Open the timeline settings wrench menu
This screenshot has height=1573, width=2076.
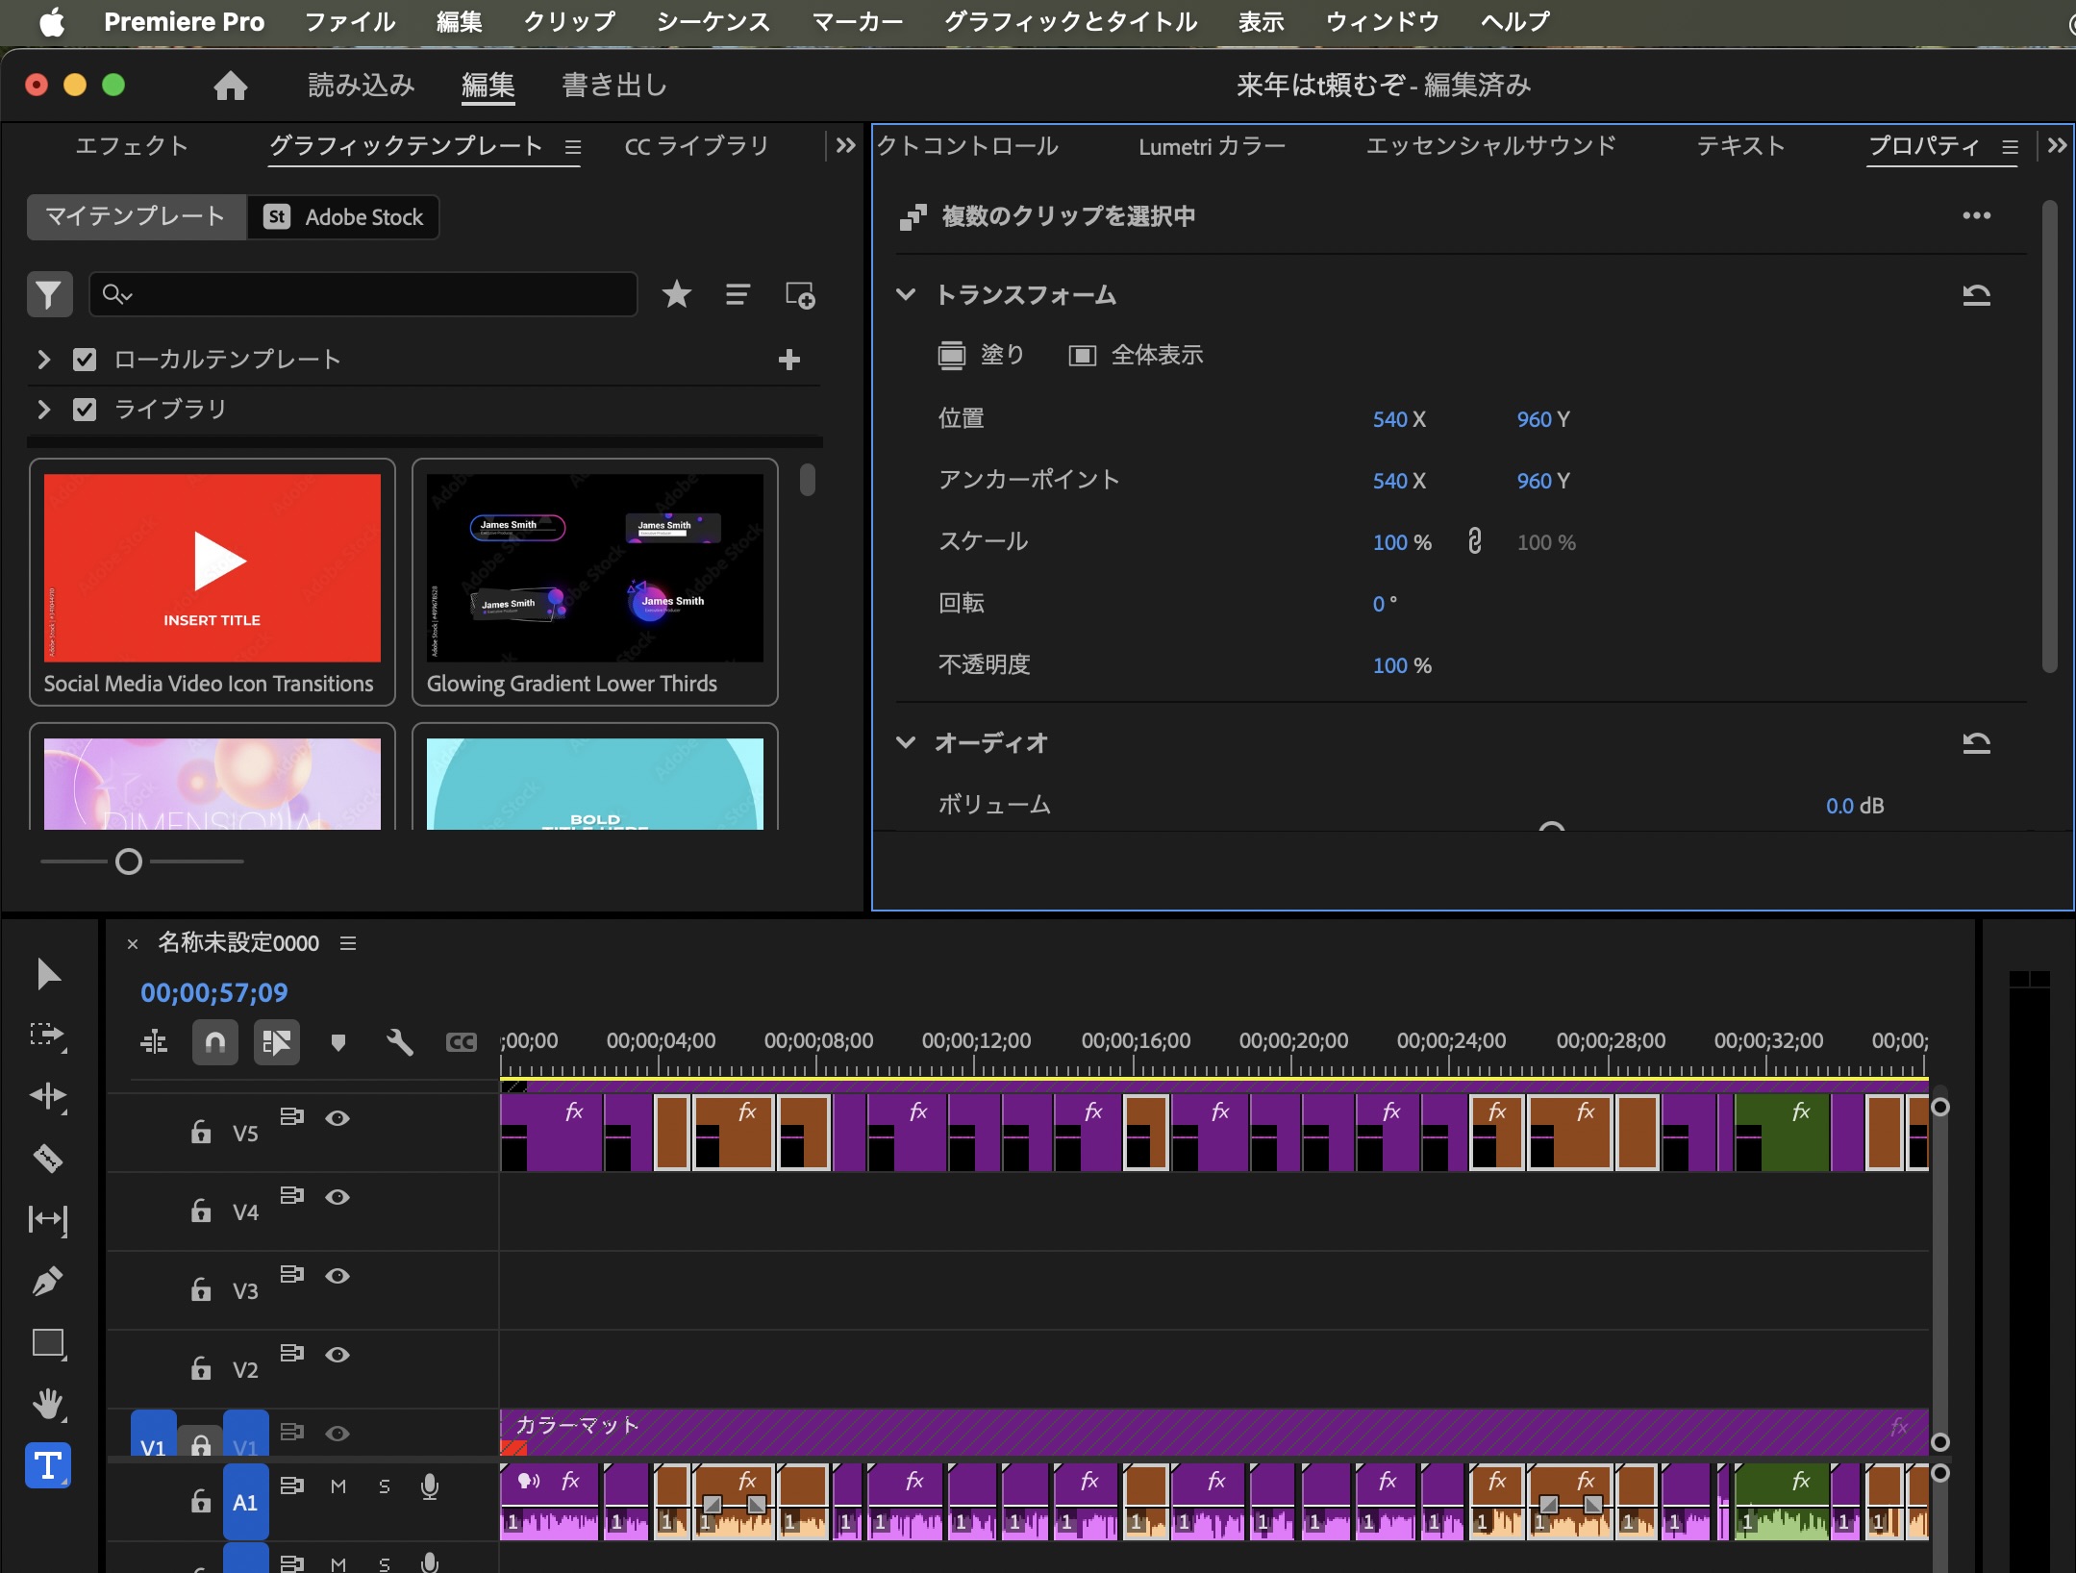pyautogui.click(x=399, y=1041)
